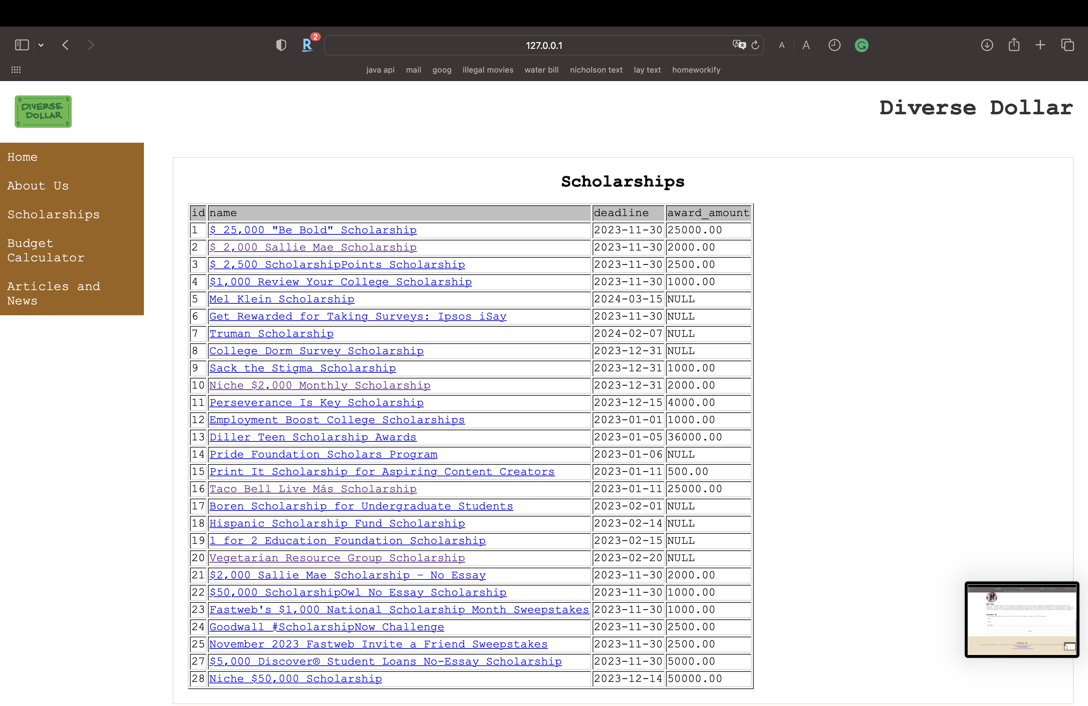Show the tab overview
The width and height of the screenshot is (1088, 706).
pos(1067,45)
